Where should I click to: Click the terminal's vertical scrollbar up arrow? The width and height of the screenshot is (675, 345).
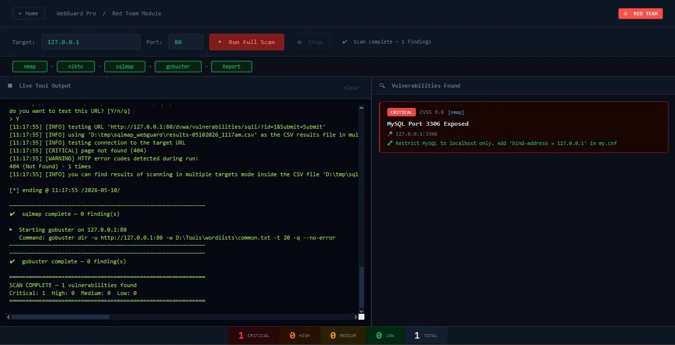click(361, 107)
